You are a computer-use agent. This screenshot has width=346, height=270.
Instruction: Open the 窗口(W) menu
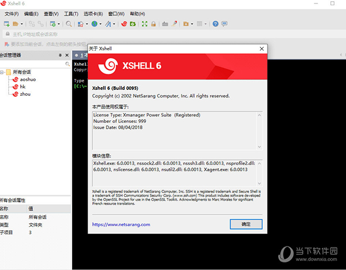click(x=116, y=14)
